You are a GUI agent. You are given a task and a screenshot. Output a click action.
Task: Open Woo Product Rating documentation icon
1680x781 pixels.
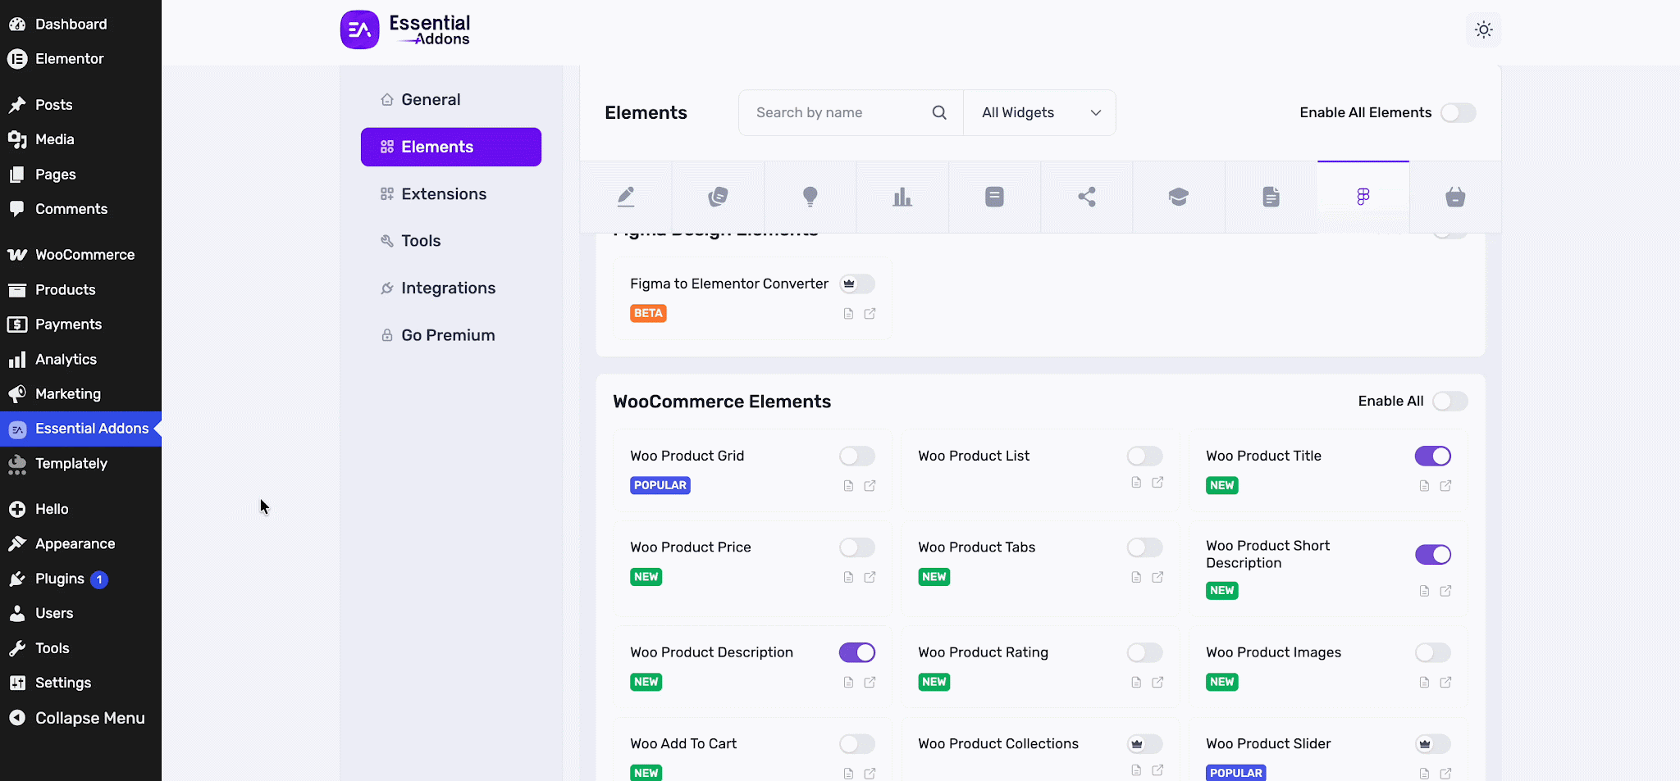pyautogui.click(x=1137, y=683)
